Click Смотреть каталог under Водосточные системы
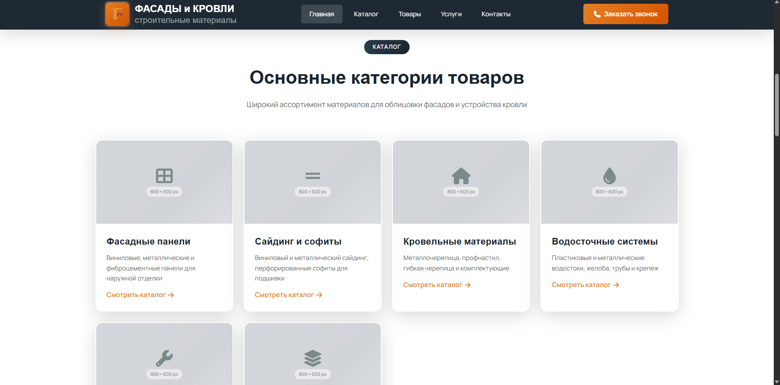Image resolution: width=780 pixels, height=385 pixels. click(x=585, y=285)
